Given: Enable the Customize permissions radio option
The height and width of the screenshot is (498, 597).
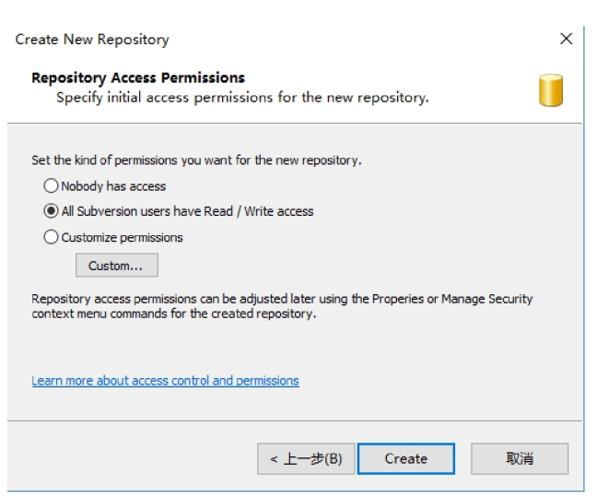Looking at the screenshot, I should coord(51,237).
